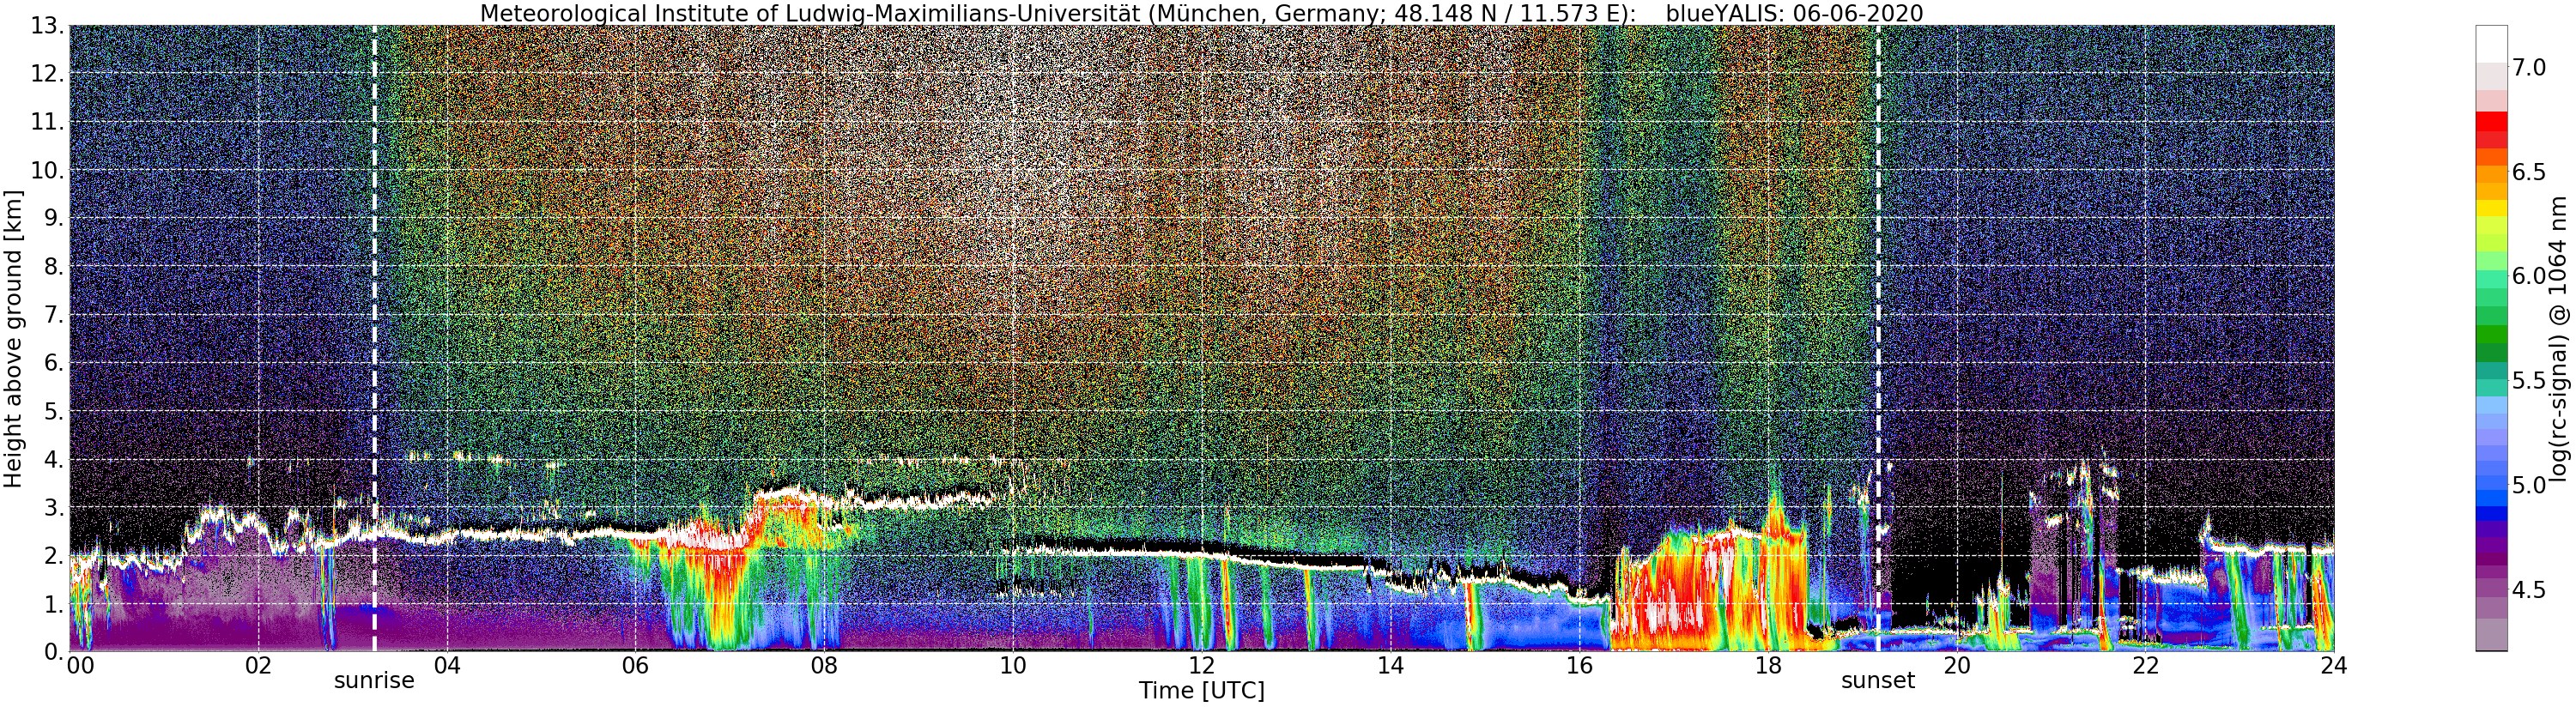Image resolution: width=2576 pixels, height=707 pixels.
Task: Click the 'sunset' label below the axis
Action: (x=1878, y=681)
